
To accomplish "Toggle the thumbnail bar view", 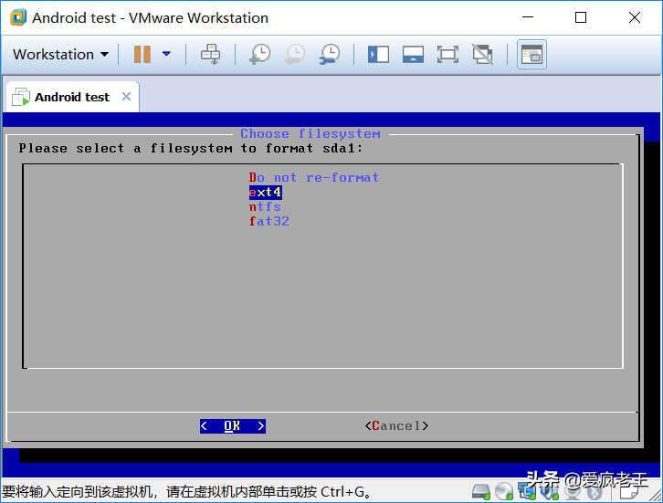I will click(x=413, y=55).
